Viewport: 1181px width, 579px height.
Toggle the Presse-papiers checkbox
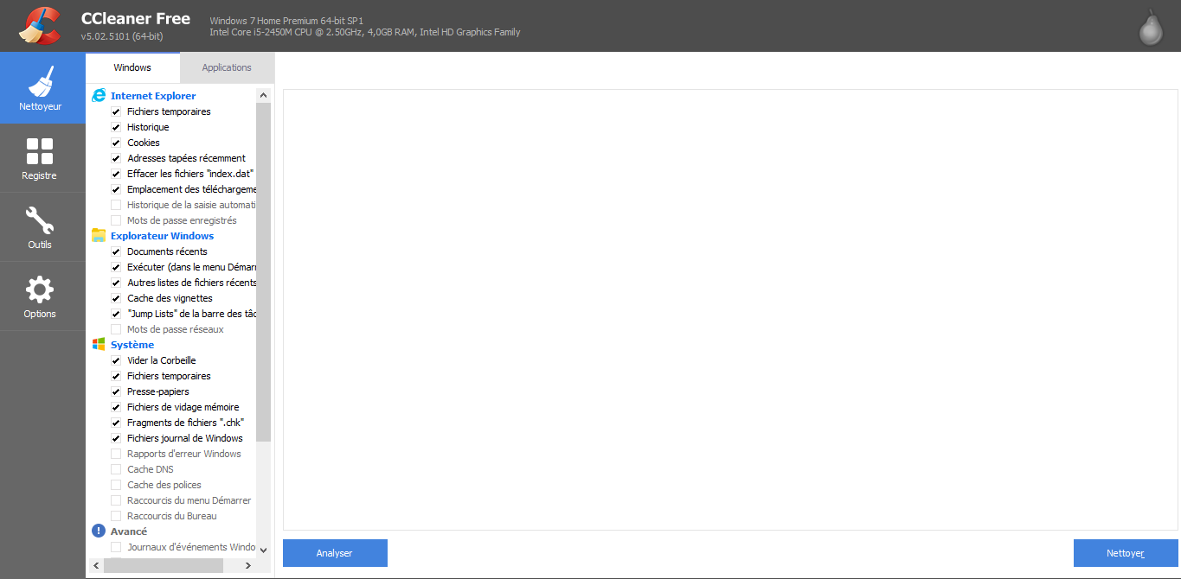(116, 391)
